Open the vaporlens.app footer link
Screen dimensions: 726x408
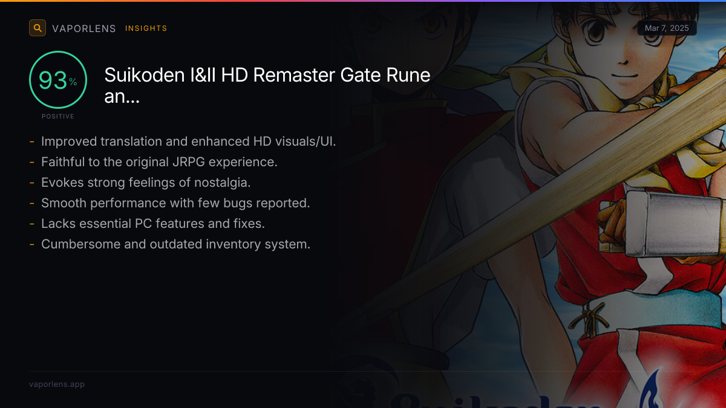click(57, 384)
